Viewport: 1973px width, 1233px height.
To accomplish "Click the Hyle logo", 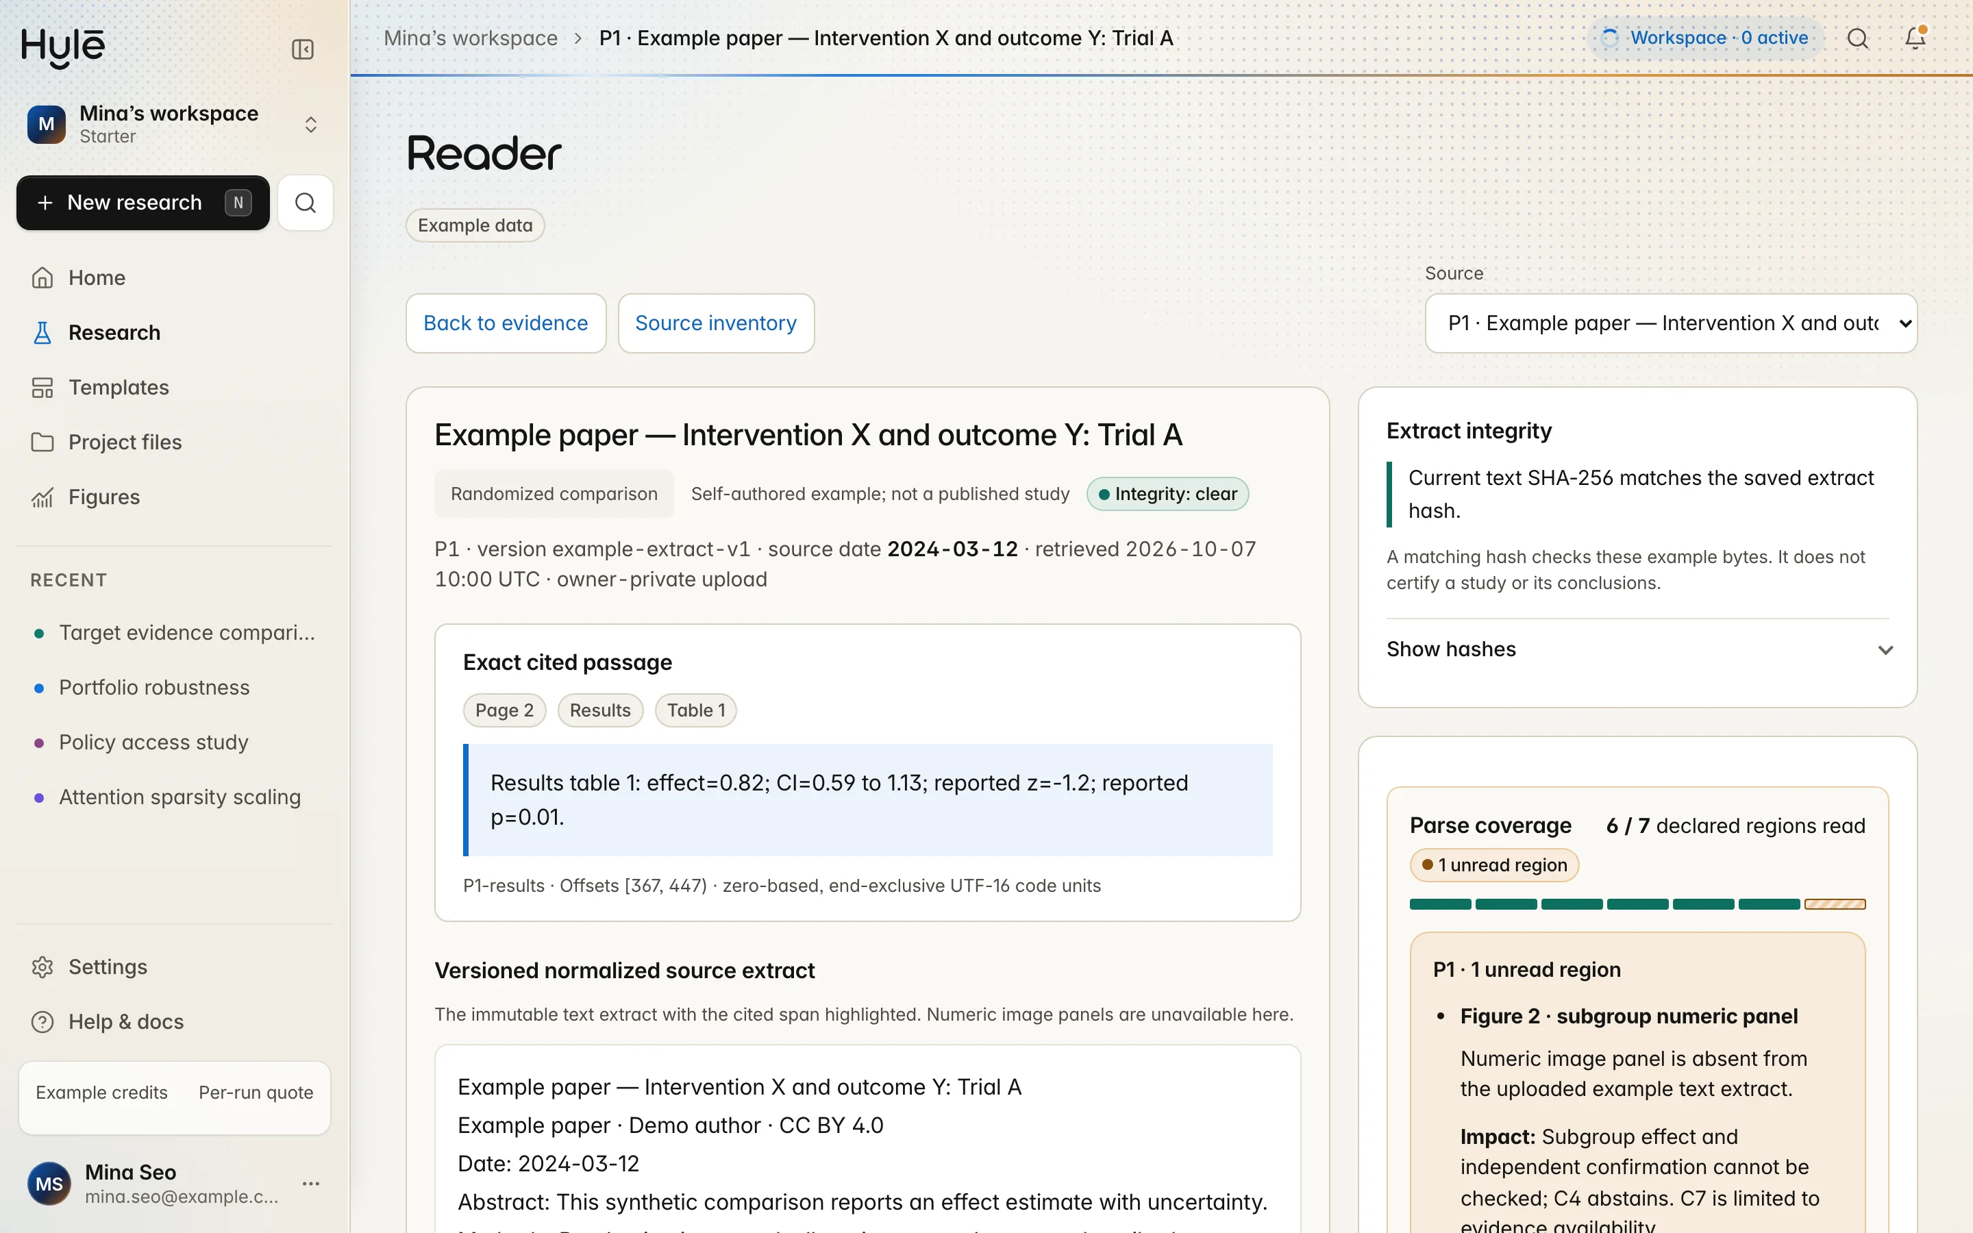I will 64,47.
